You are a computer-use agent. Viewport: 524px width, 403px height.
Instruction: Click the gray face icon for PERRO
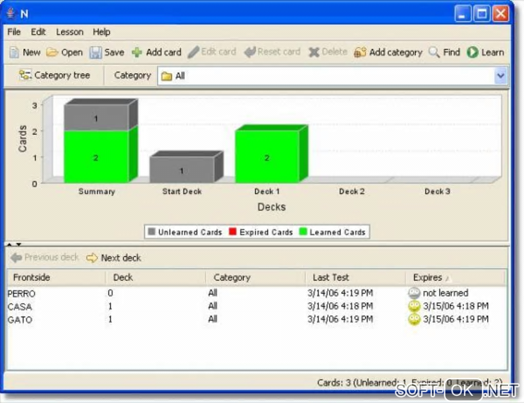pyautogui.click(x=414, y=293)
